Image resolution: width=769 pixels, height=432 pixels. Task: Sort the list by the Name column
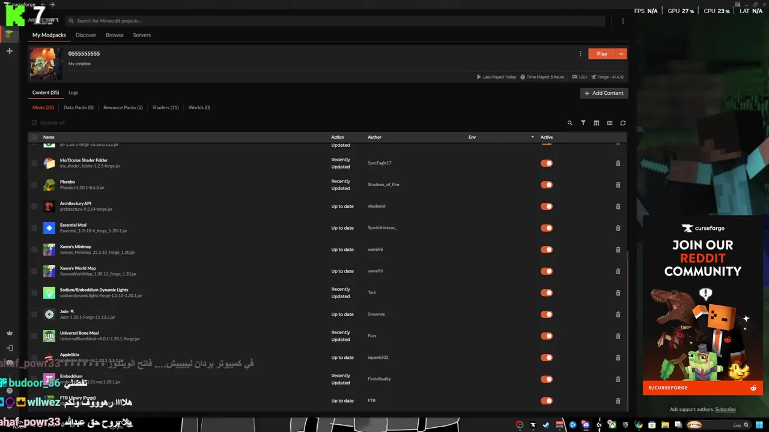point(49,137)
